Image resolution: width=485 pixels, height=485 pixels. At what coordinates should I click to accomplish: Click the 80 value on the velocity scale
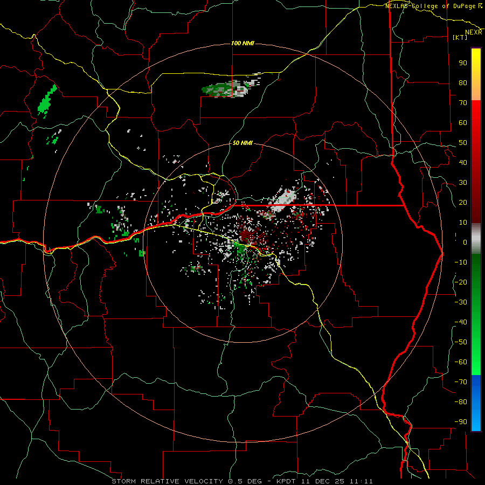tap(463, 82)
